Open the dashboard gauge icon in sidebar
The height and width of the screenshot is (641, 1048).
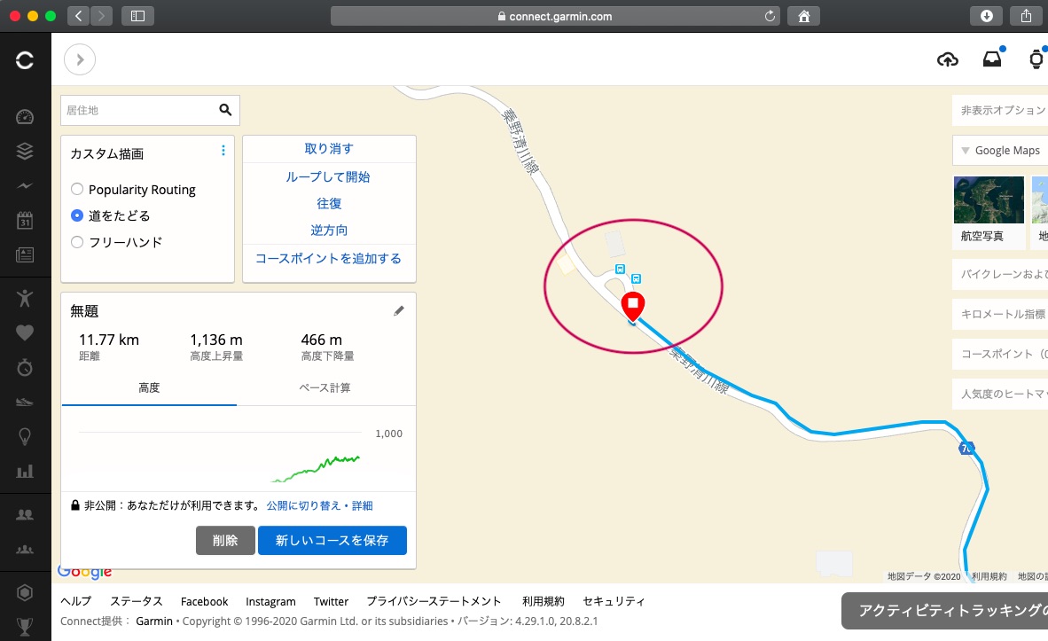(25, 117)
